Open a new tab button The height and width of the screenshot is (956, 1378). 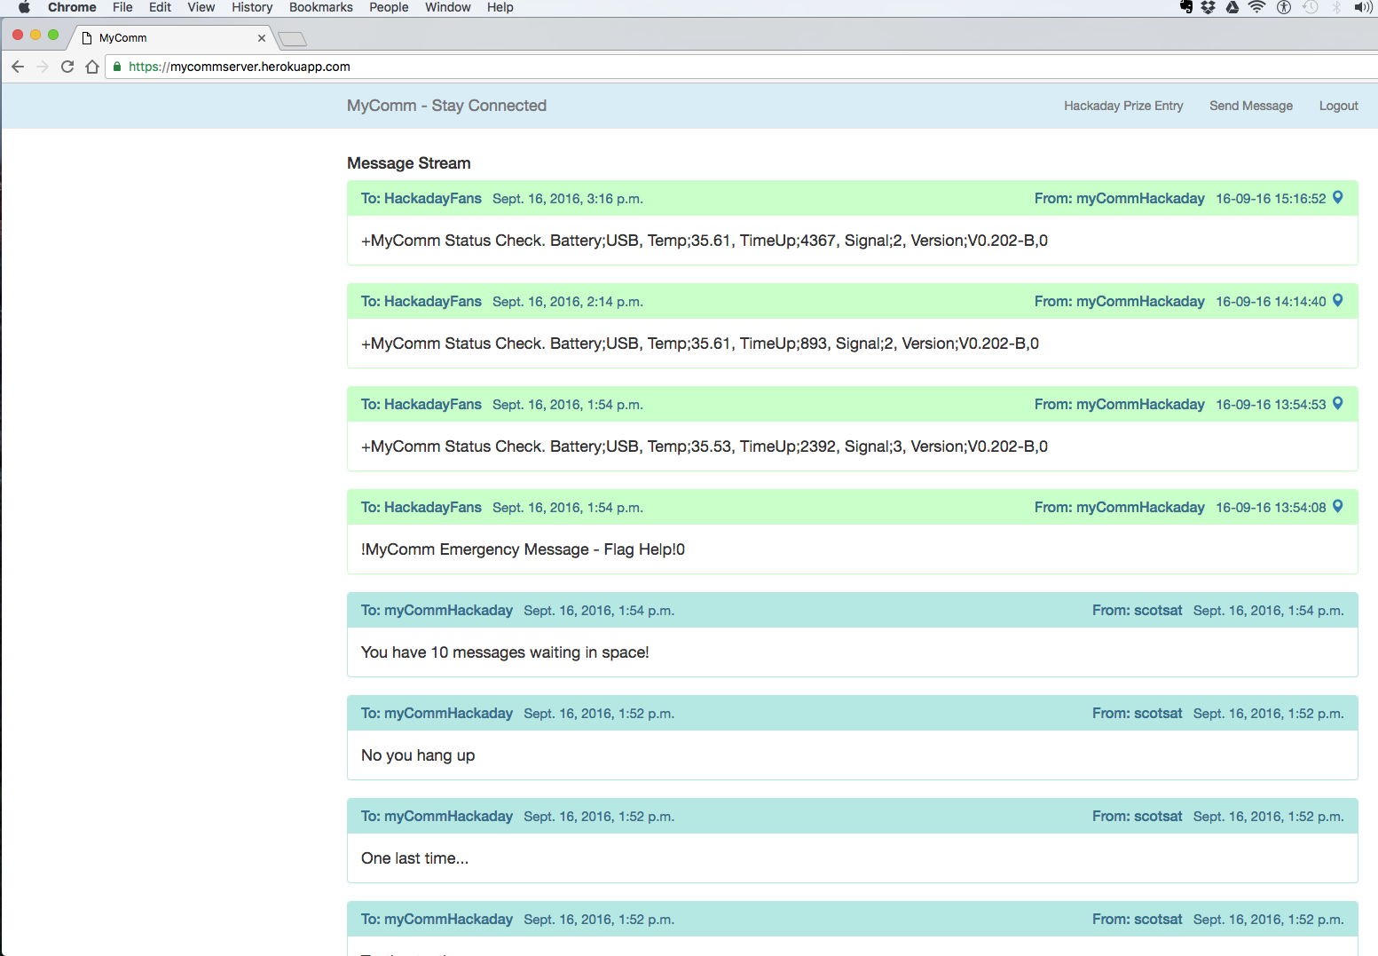coord(292,39)
